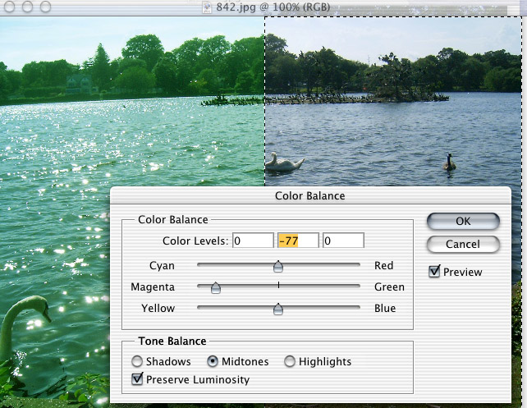Image resolution: width=527 pixels, height=408 pixels.
Task: Close the 842.jpg document window
Action: 9,7
